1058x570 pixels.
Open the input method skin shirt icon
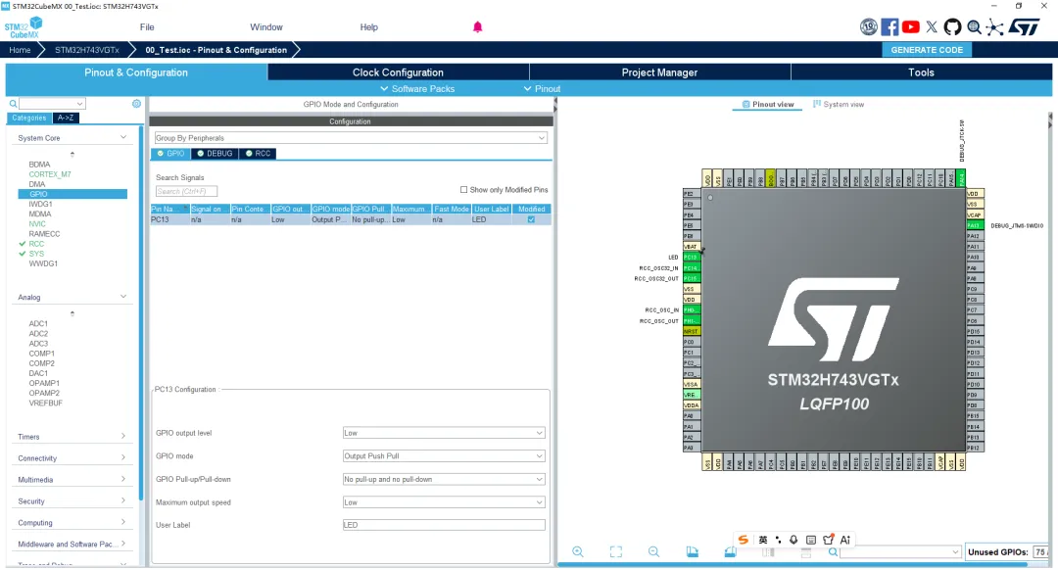[x=828, y=540]
